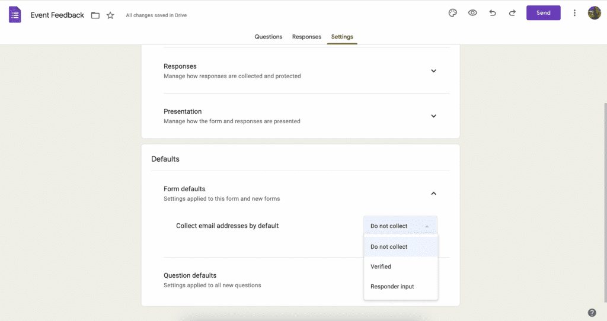Preview the form with eye icon

472,13
